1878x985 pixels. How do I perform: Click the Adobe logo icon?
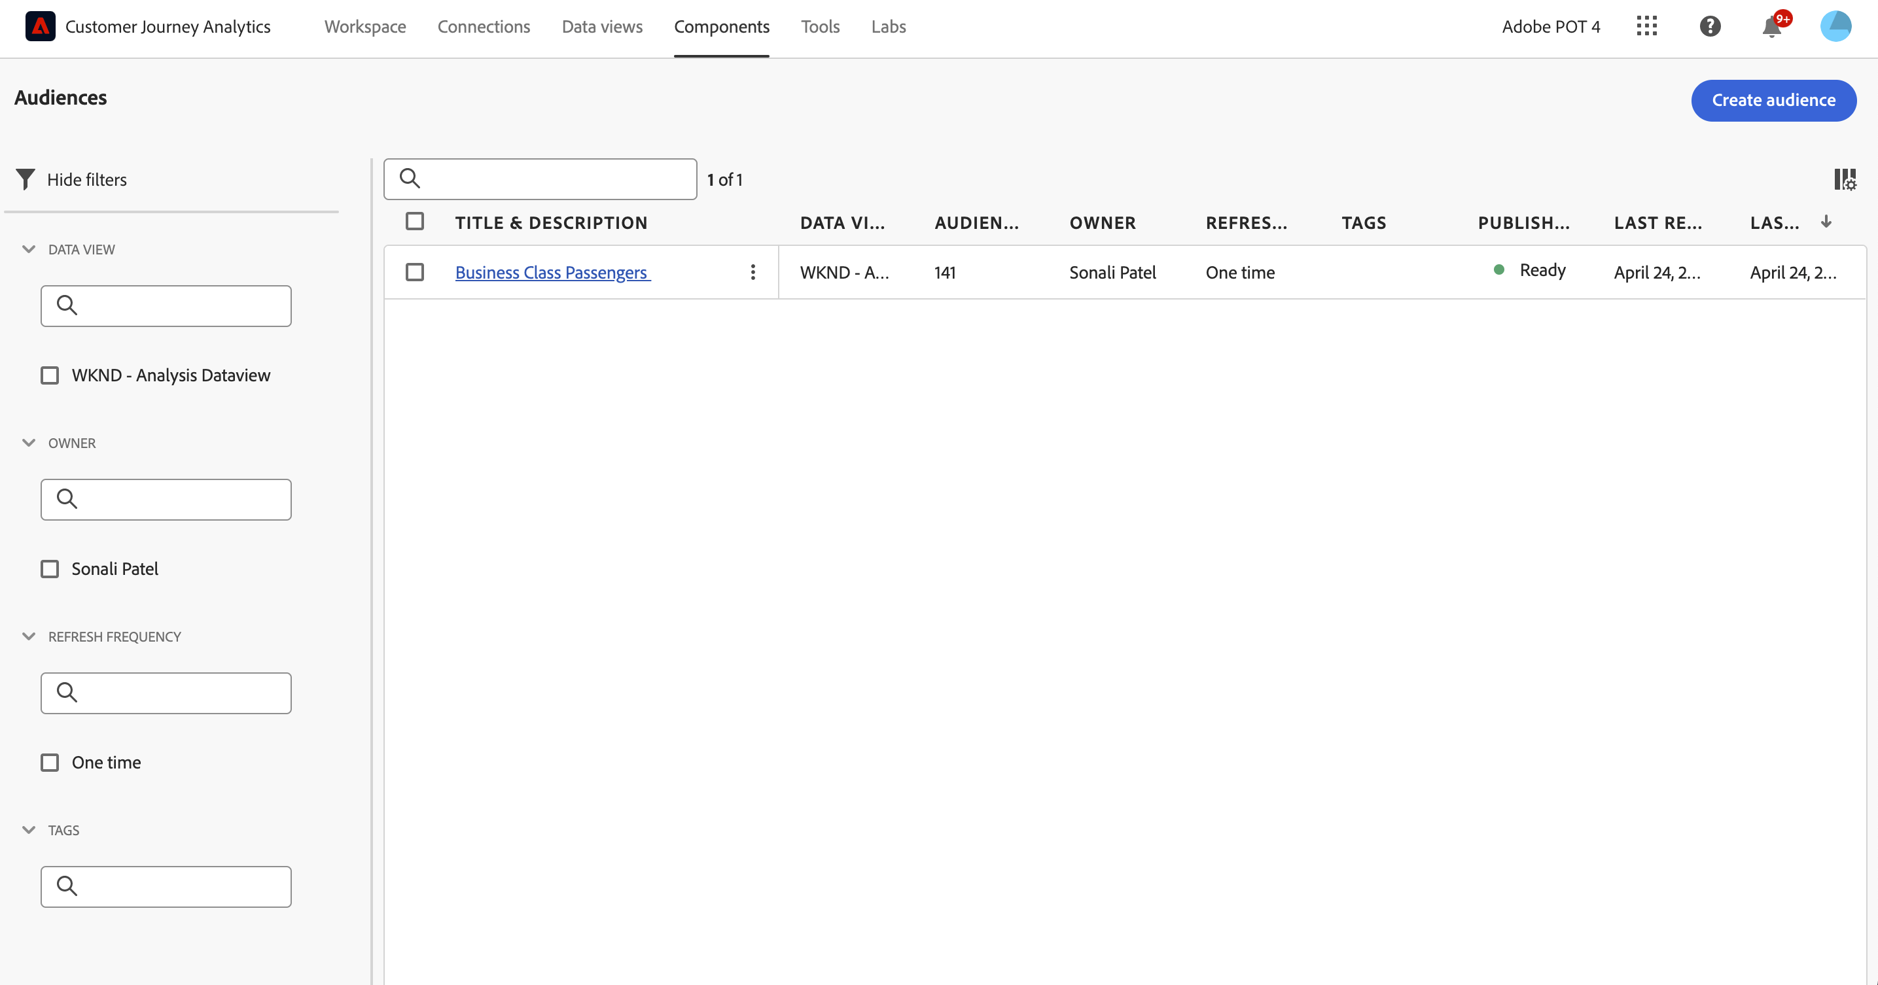(40, 26)
